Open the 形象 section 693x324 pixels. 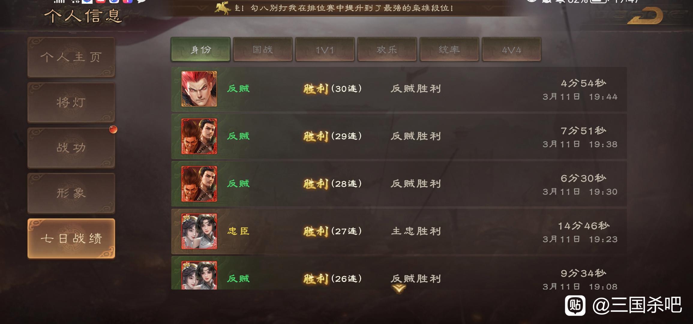(71, 193)
